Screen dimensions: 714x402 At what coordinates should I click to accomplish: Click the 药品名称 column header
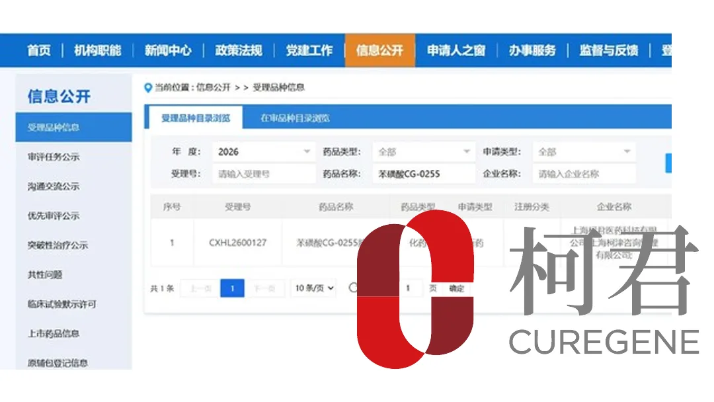tap(336, 207)
